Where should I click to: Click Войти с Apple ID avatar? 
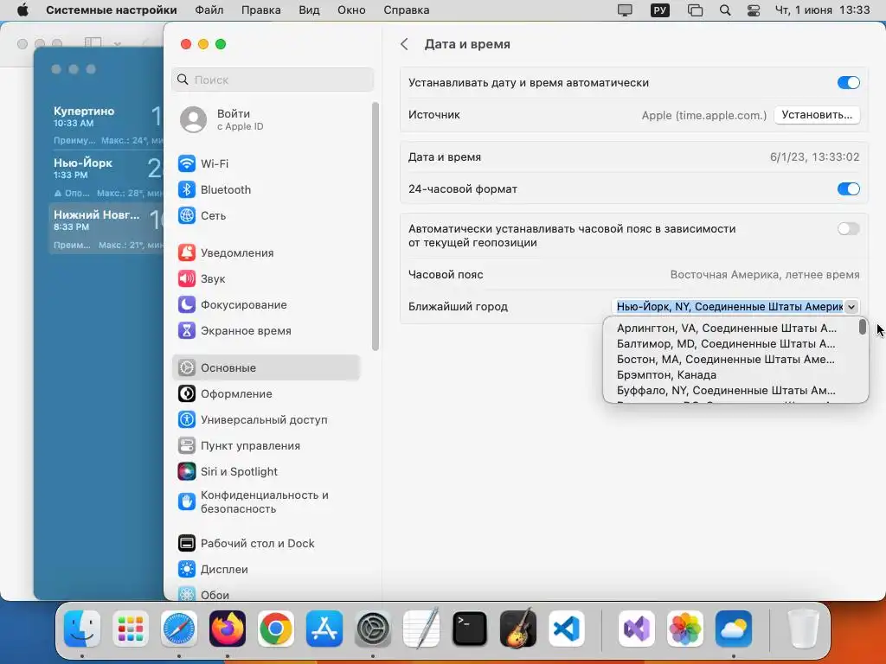193,119
